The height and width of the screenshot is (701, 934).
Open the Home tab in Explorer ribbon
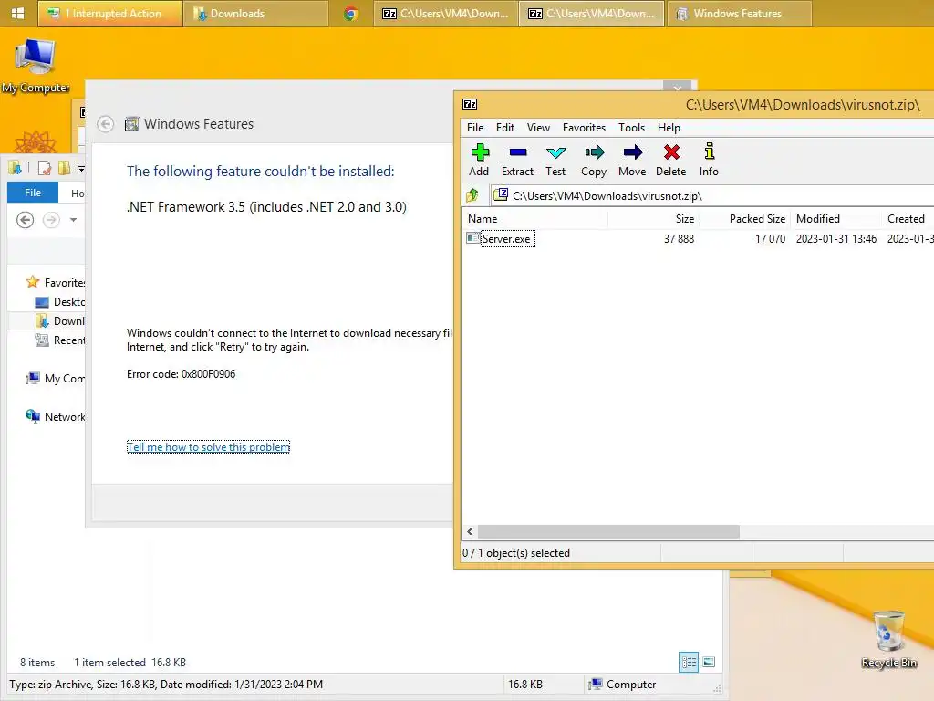(78, 194)
